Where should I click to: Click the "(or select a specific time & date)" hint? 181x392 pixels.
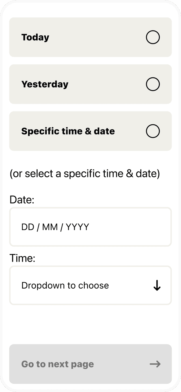coord(85,174)
